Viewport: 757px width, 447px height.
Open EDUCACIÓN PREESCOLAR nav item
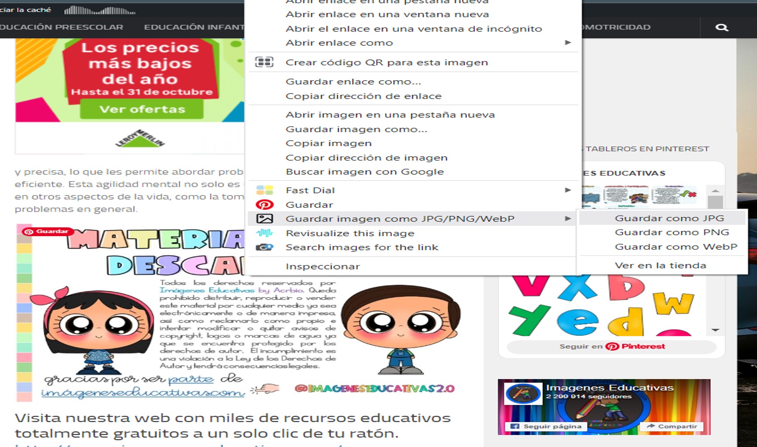tap(62, 27)
